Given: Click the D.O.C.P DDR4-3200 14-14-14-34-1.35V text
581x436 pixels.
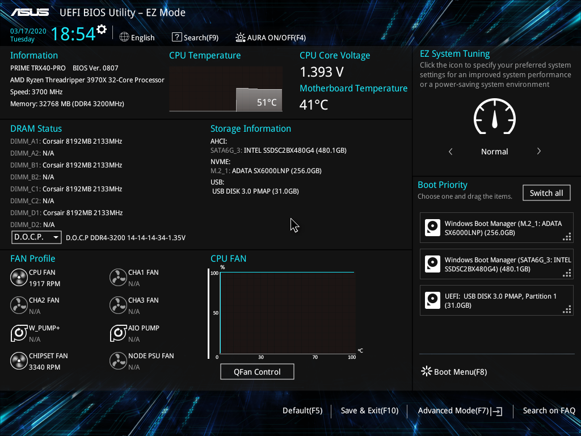Looking at the screenshot, I should [125, 238].
